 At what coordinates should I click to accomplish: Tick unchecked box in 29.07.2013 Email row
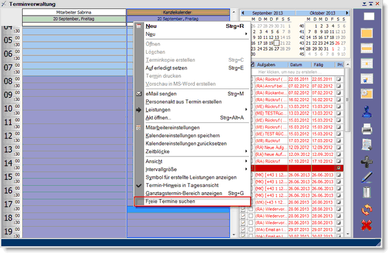[251, 230]
